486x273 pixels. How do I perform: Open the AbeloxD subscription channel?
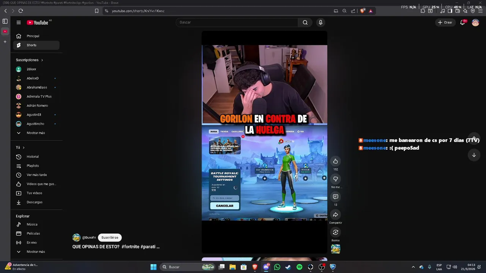coord(36,78)
